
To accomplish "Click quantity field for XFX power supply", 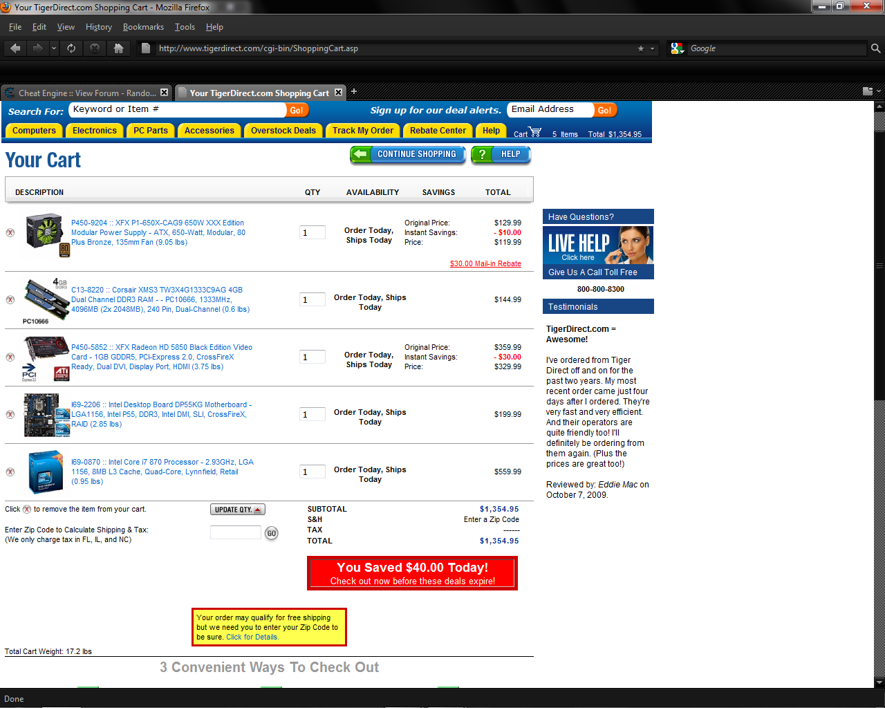I will point(313,232).
